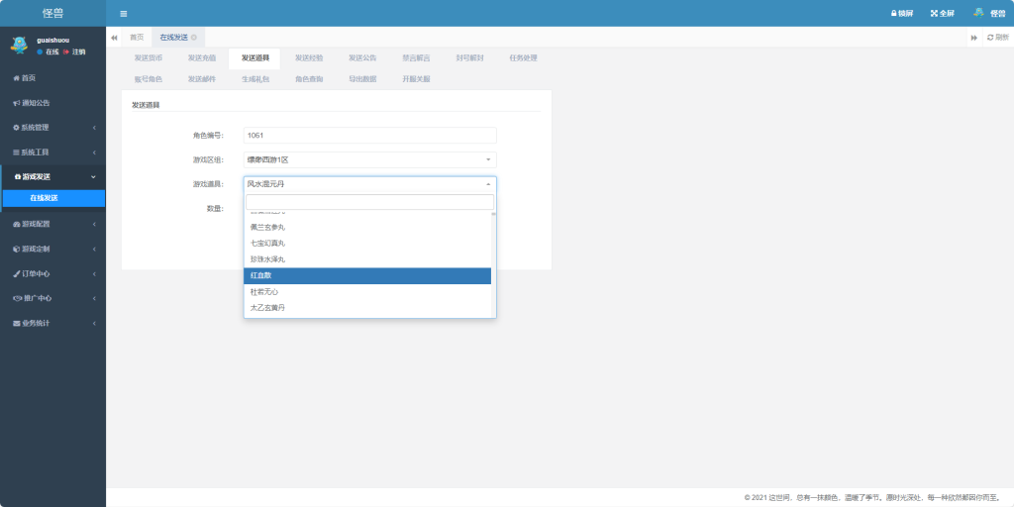This screenshot has width=1014, height=507.
Task: Close the 在线发送 page tab
Action: coord(193,38)
